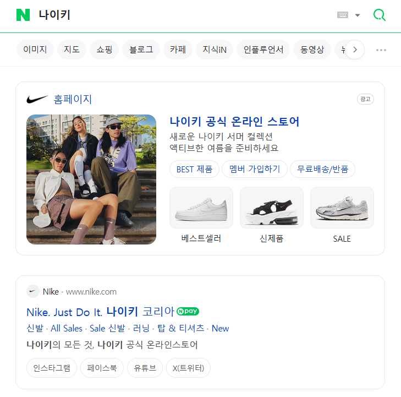Click the SALE label
This screenshot has width=401, height=397.
pos(342,239)
